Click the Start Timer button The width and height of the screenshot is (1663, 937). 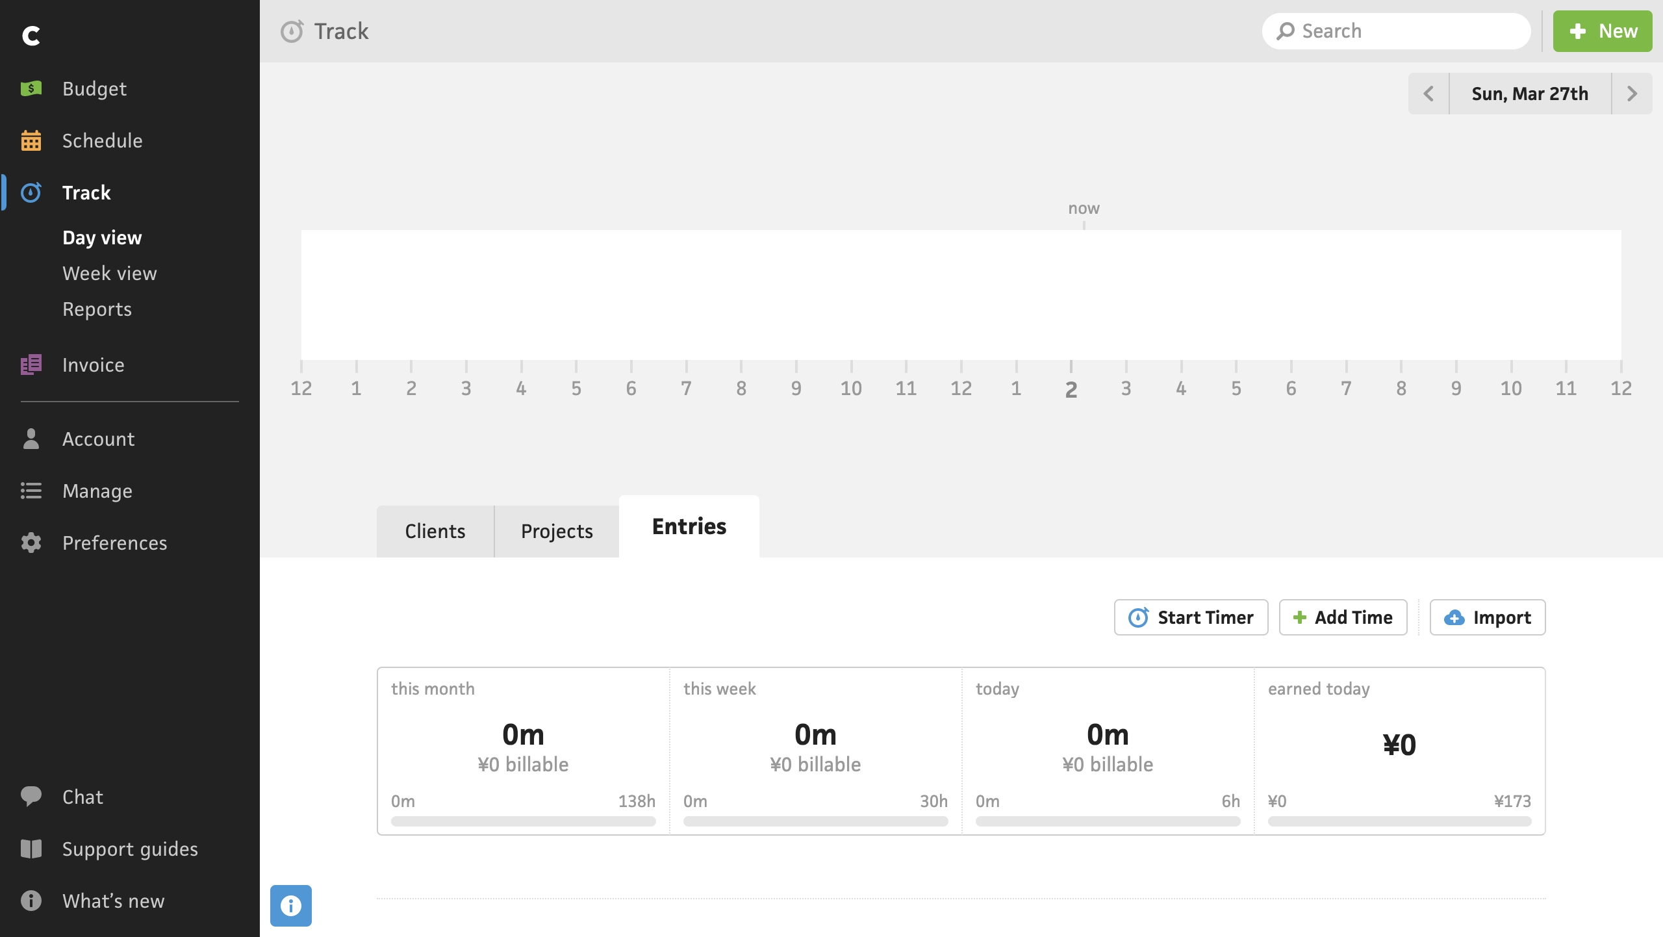coord(1191,617)
